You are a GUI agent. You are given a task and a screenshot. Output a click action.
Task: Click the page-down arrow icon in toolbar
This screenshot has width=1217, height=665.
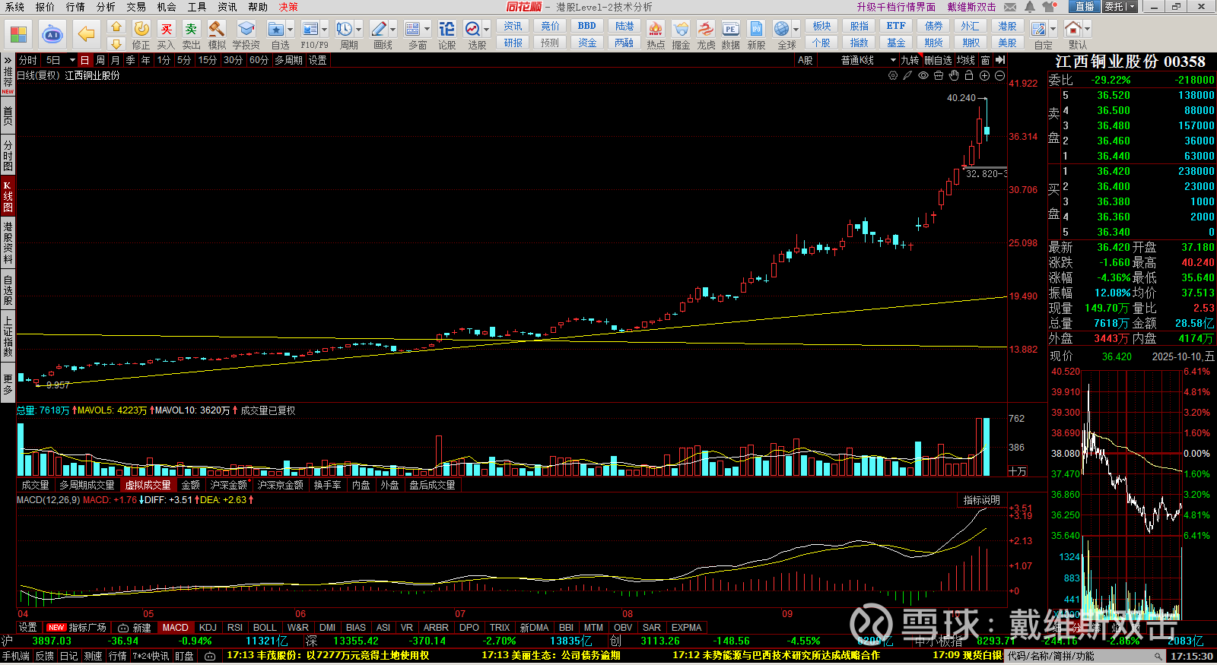(x=116, y=43)
